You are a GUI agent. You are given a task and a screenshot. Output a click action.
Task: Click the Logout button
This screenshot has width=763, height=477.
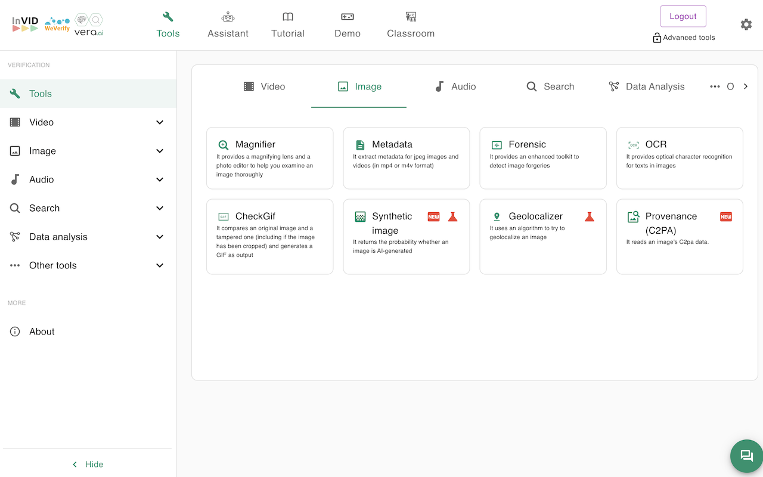[683, 16]
